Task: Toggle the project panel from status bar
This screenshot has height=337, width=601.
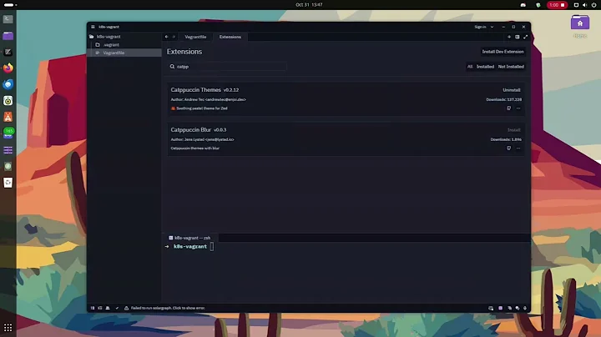Action: tap(93, 308)
